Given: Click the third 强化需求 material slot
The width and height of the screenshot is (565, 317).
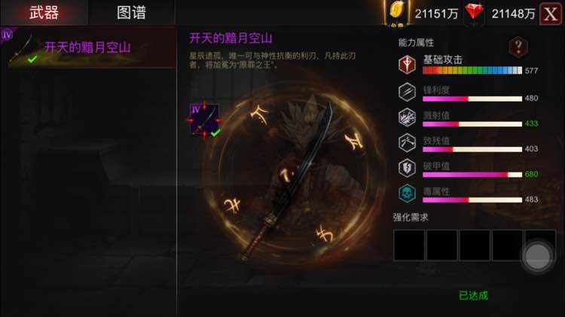Looking at the screenshot, I should [x=475, y=245].
